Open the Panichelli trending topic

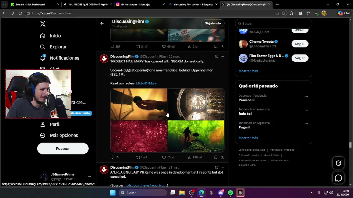point(247,100)
